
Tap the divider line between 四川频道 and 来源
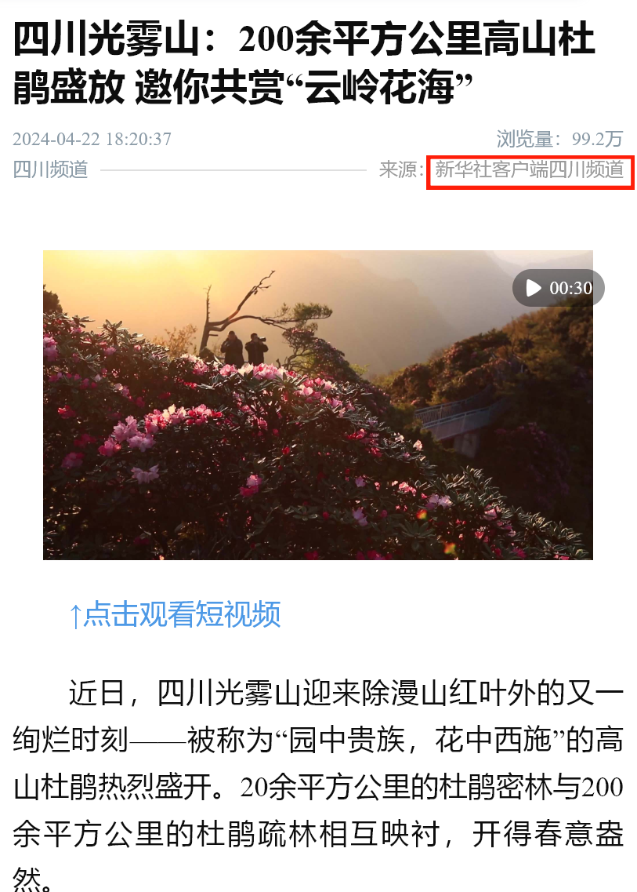pyautogui.click(x=233, y=169)
